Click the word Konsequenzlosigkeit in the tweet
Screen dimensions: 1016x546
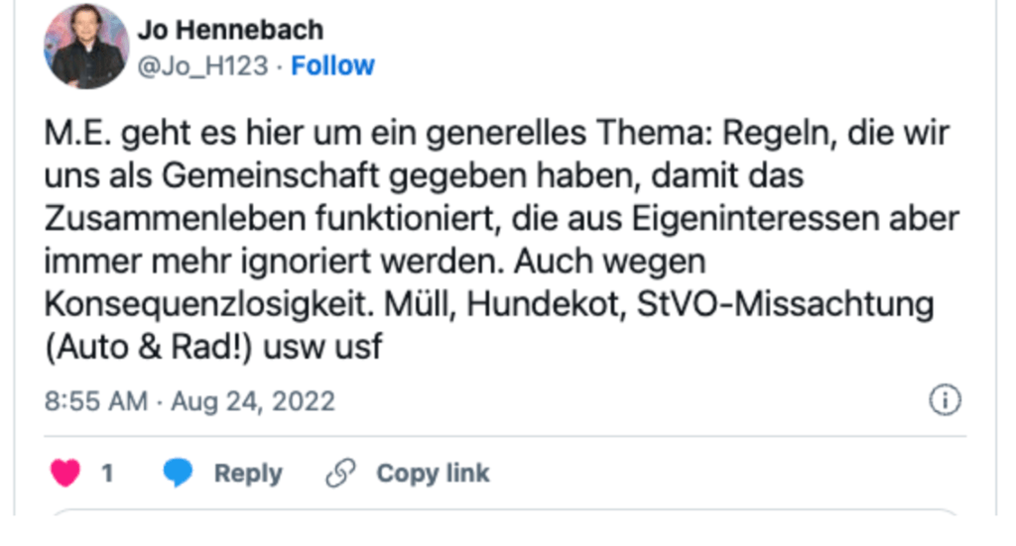(x=194, y=304)
